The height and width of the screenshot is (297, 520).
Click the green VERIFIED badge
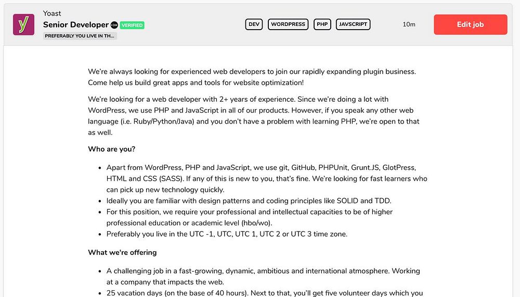pyautogui.click(x=132, y=25)
